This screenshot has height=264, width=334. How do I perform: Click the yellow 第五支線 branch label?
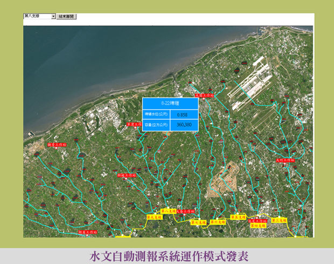239,217
